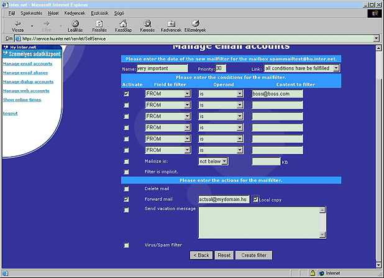Open the Fájl menu
Screen dimensions: 384x278
click(x=12, y=13)
